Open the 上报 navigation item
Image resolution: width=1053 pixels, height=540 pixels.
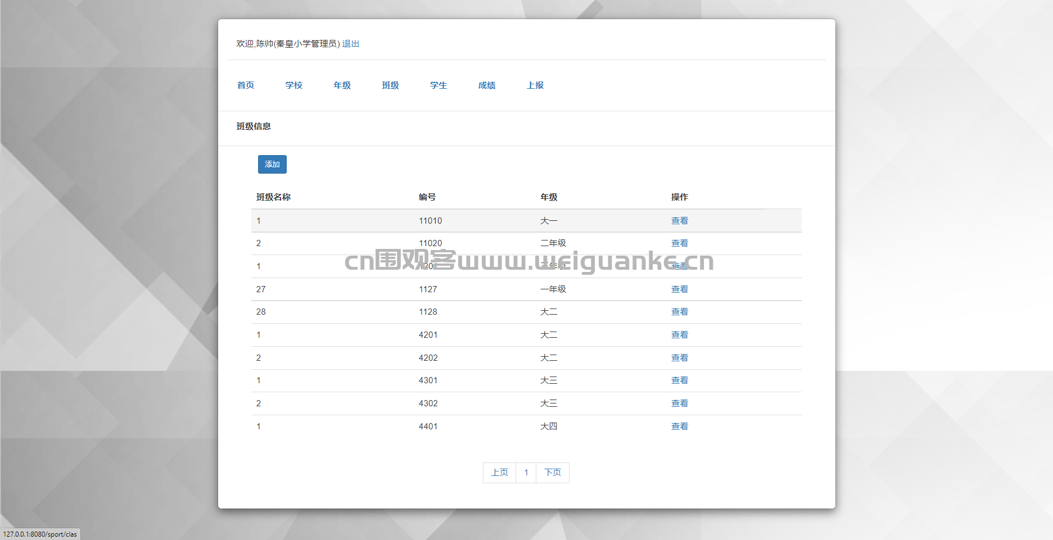(535, 85)
